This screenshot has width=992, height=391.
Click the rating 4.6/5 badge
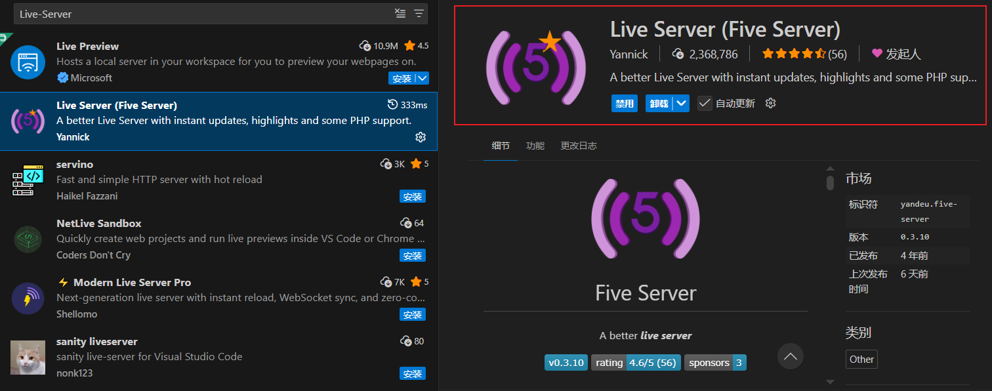click(636, 363)
